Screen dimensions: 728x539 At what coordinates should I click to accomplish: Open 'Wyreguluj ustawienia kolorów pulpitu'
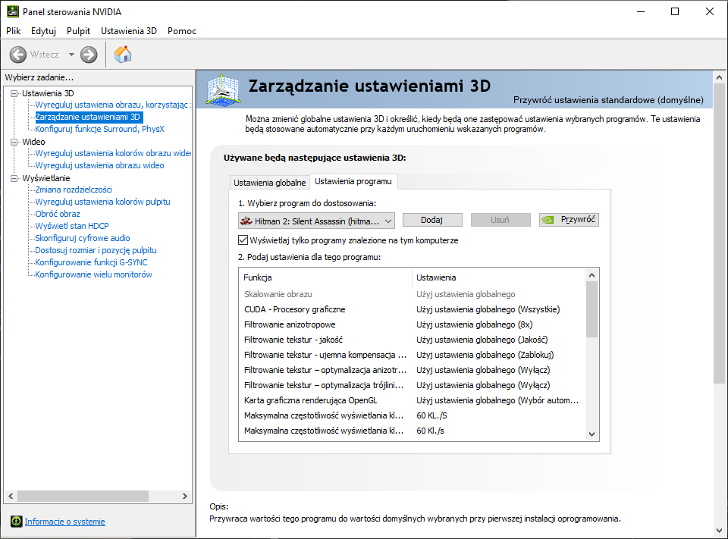click(x=102, y=202)
